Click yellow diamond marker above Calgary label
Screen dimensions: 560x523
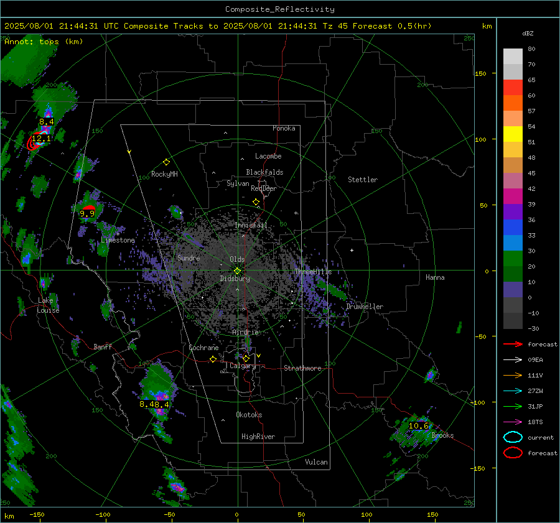pos(246,358)
